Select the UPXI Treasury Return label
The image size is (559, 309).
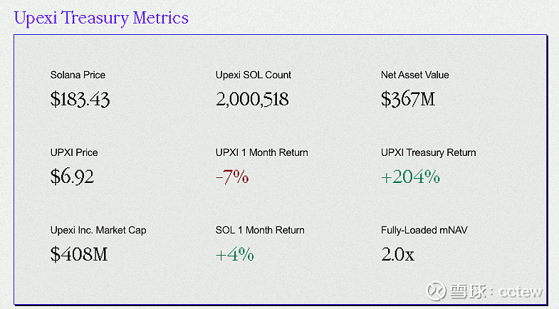tap(428, 152)
